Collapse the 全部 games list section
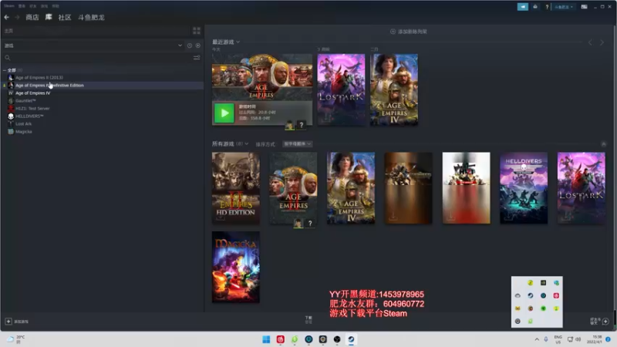 point(5,70)
